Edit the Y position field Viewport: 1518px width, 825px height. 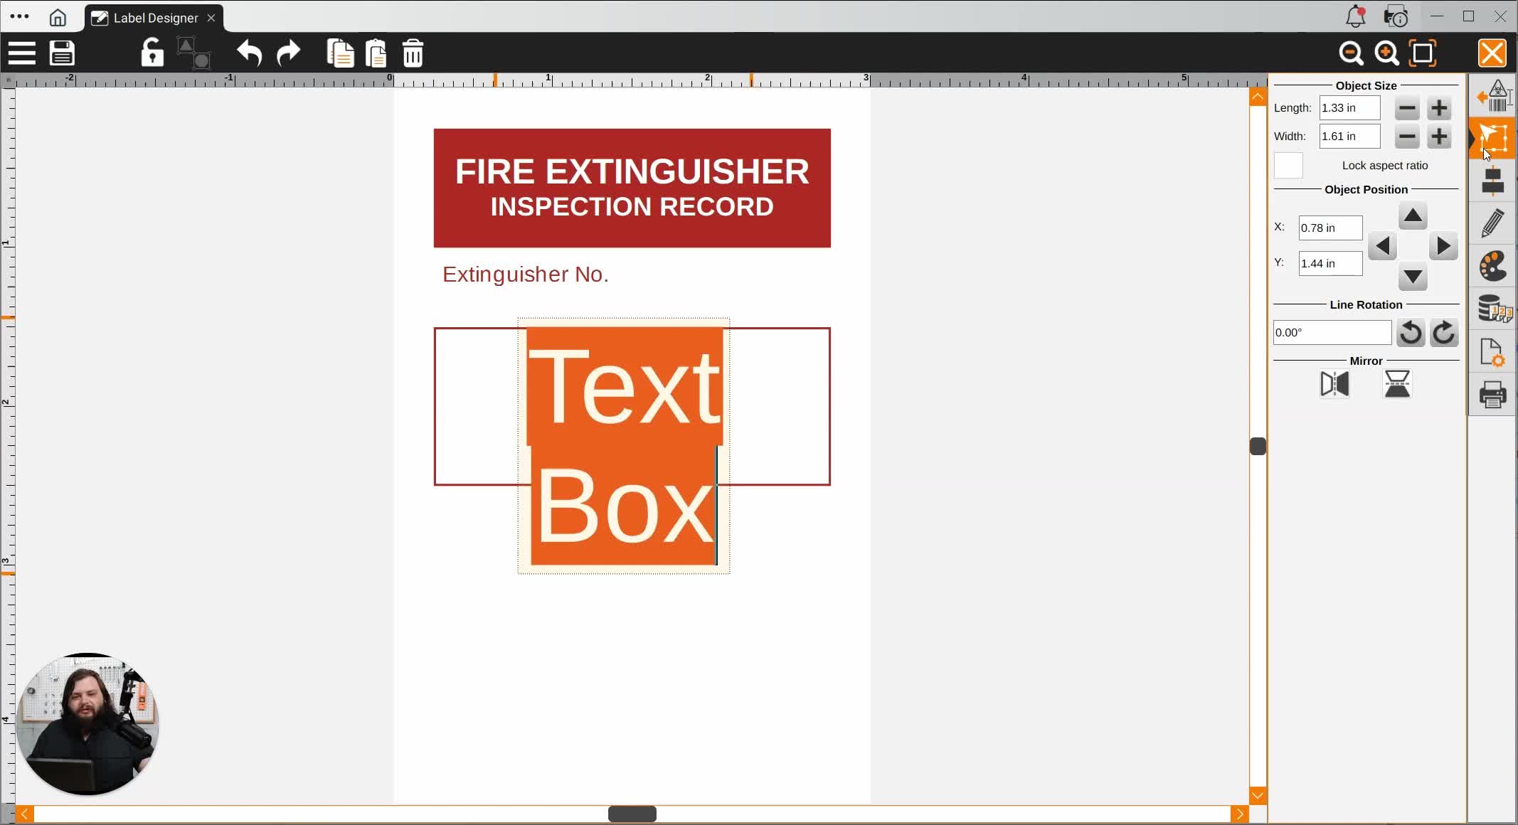point(1330,264)
